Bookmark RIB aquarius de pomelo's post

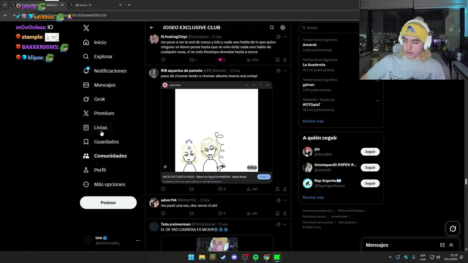tap(278, 189)
